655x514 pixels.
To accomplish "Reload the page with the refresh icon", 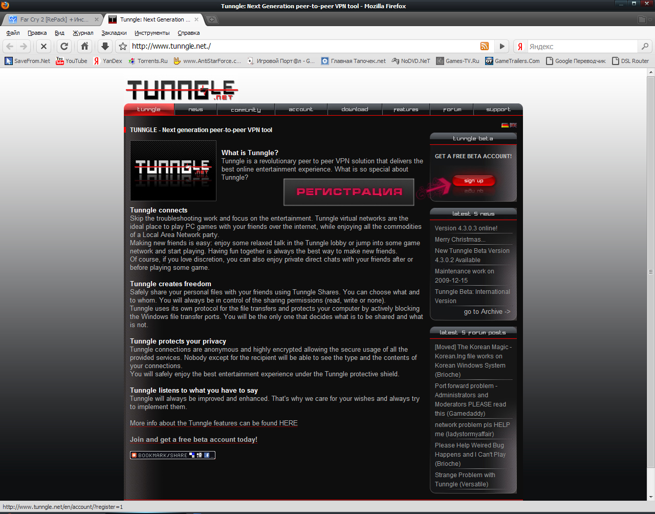I will pyautogui.click(x=64, y=47).
